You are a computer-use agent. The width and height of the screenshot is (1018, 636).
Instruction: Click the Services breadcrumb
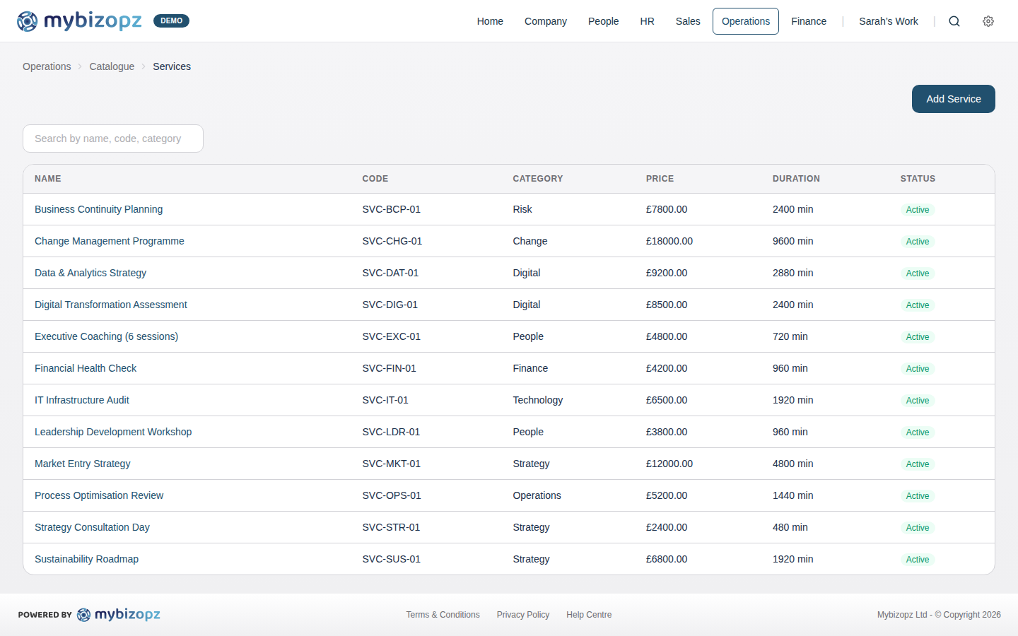[x=172, y=66]
